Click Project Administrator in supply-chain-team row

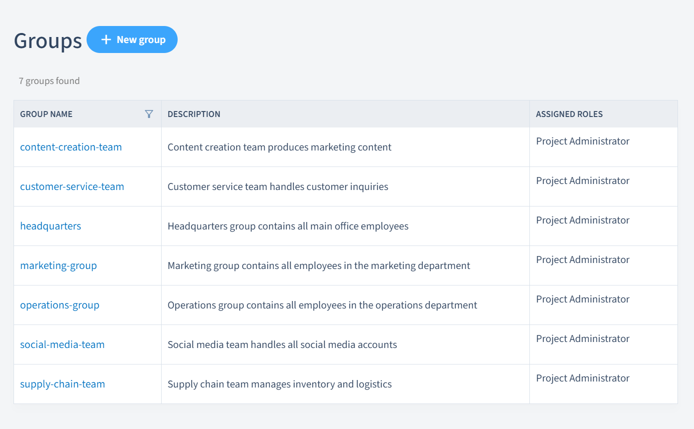(x=583, y=378)
